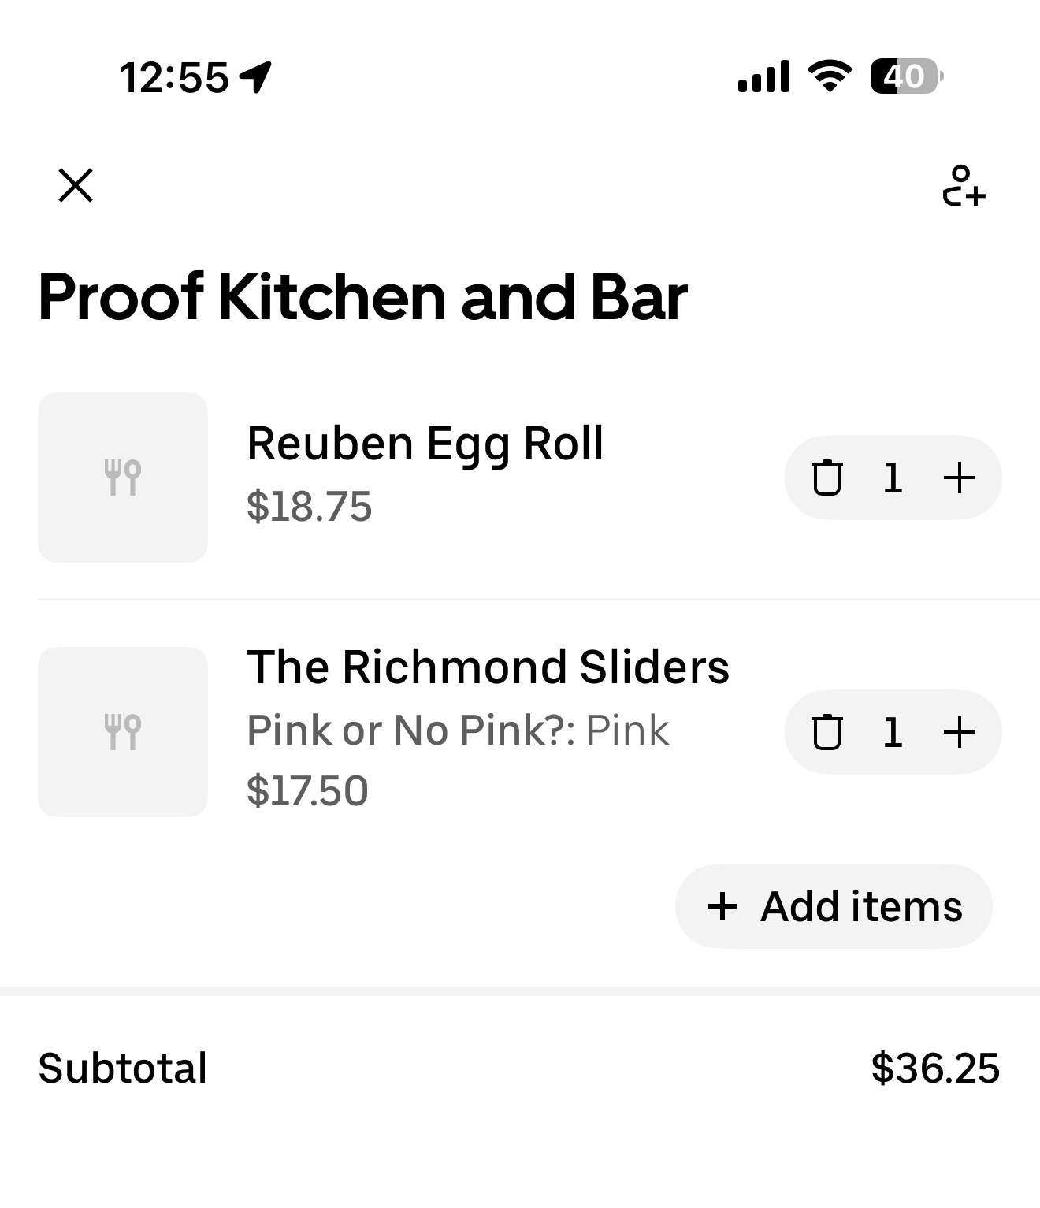Select the Reuben Egg Roll item name
Image resolution: width=1040 pixels, height=1208 pixels.
point(425,443)
